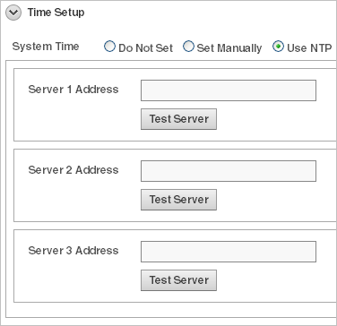The image size is (337, 326).
Task: Click into the Server 3 Address field
Action: [229, 252]
